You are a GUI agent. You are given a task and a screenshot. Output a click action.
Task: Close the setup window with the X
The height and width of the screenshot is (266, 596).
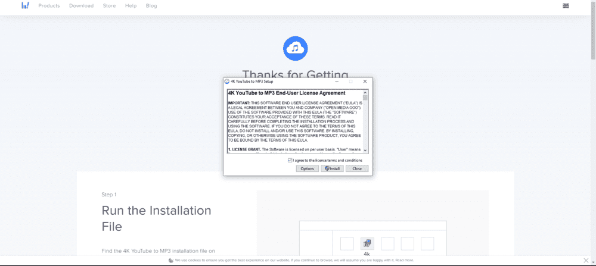365,82
